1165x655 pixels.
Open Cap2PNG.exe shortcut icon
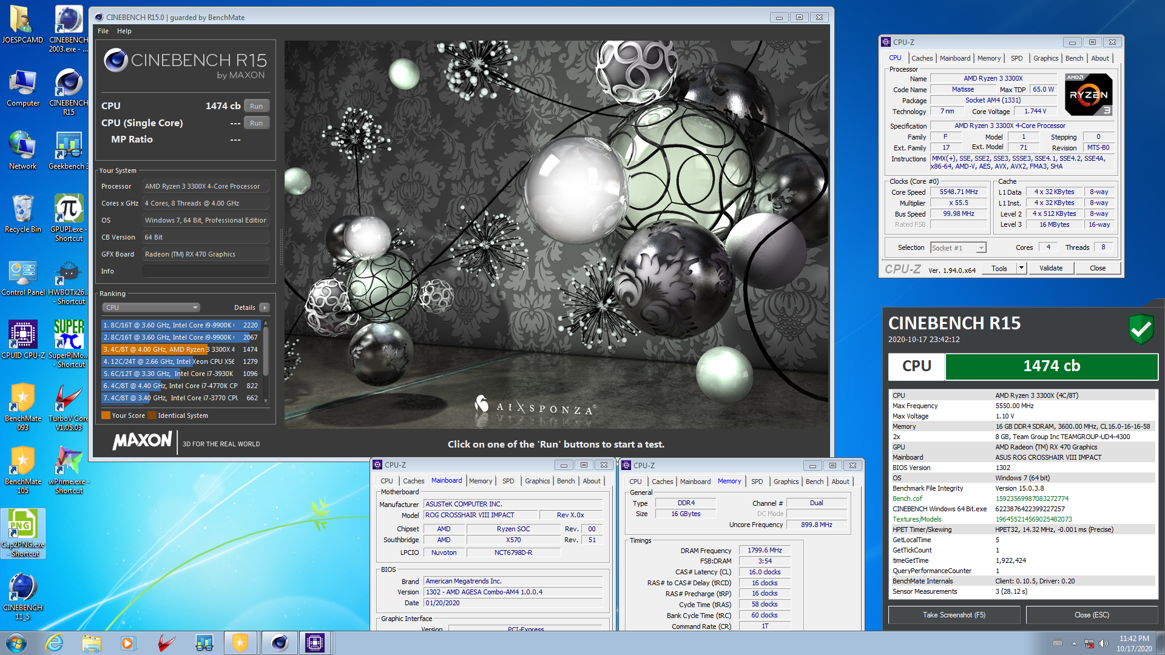point(22,532)
